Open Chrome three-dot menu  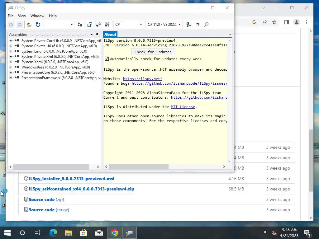click(x=307, y=22)
